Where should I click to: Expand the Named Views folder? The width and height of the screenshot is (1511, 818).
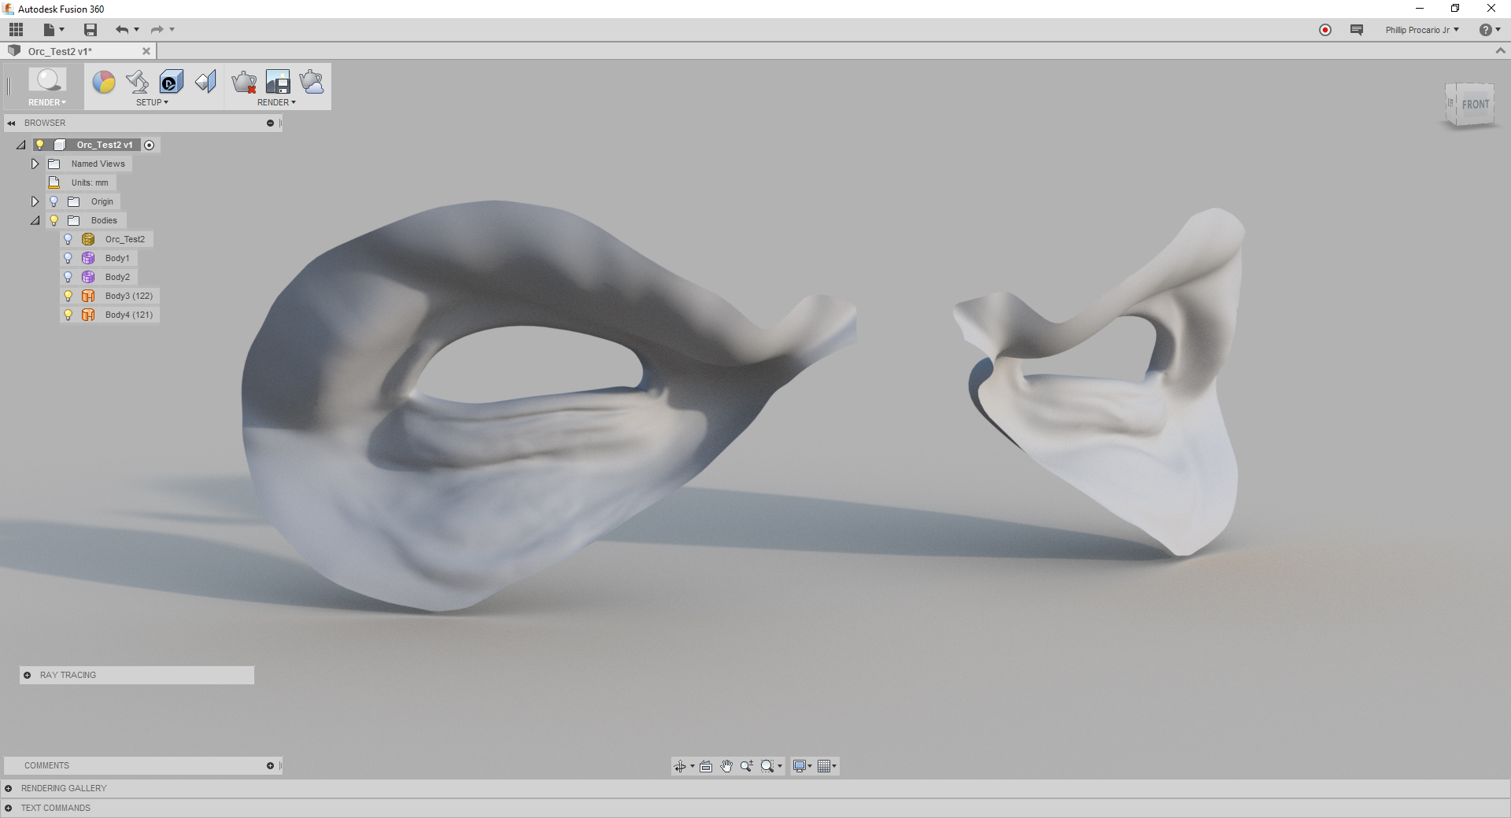pos(35,164)
